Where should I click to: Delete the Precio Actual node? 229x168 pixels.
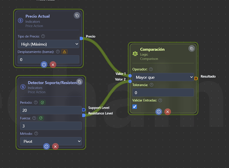pyautogui.click(x=53, y=64)
